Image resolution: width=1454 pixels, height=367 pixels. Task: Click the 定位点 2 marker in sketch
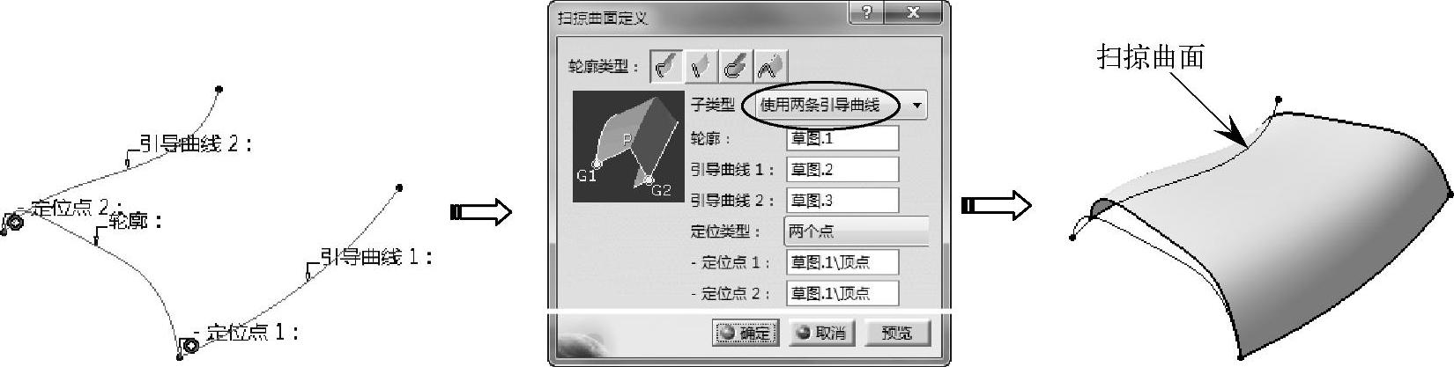click(x=14, y=222)
